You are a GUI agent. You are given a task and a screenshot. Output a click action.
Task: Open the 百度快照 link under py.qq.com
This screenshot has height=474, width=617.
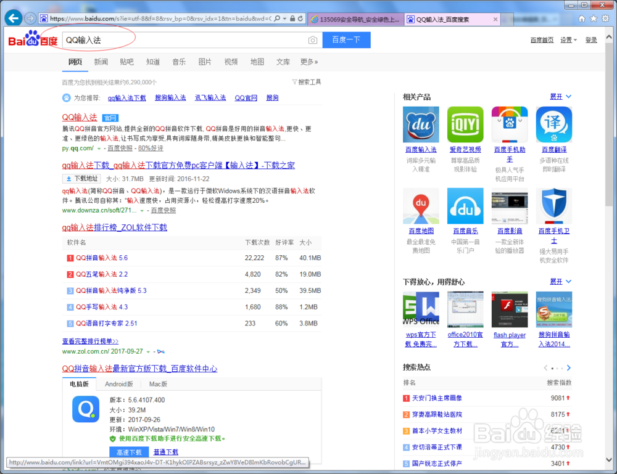click(120, 149)
